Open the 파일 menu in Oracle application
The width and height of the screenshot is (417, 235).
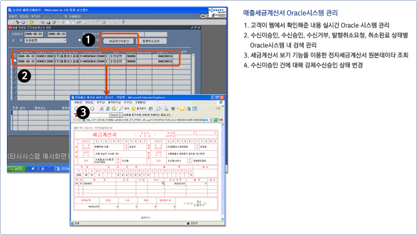click(12, 16)
